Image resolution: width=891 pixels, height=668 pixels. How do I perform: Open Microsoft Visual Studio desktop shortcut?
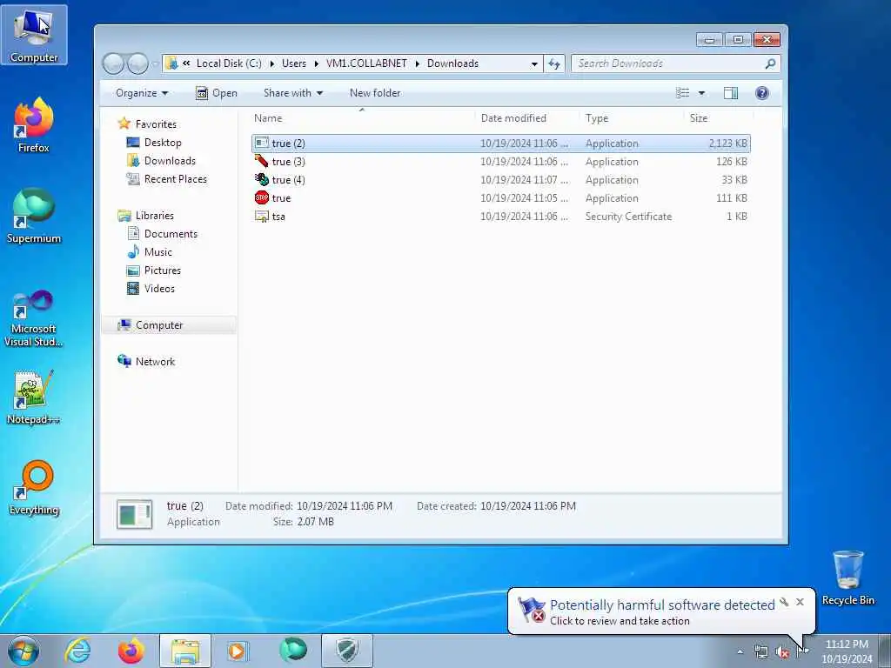34,318
